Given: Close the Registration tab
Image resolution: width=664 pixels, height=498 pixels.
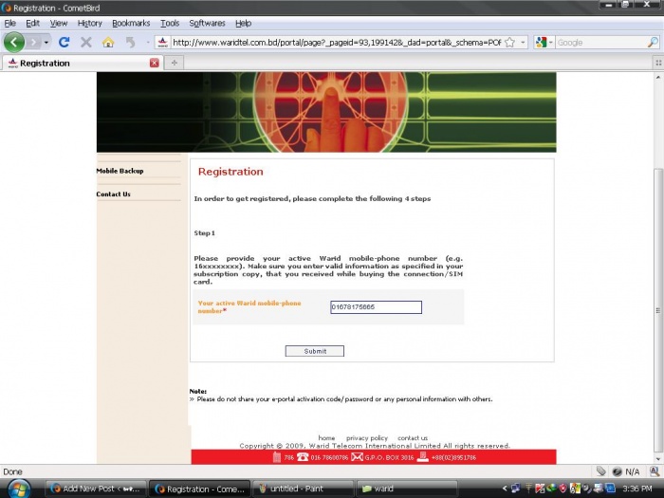Looking at the screenshot, I should pyautogui.click(x=155, y=64).
